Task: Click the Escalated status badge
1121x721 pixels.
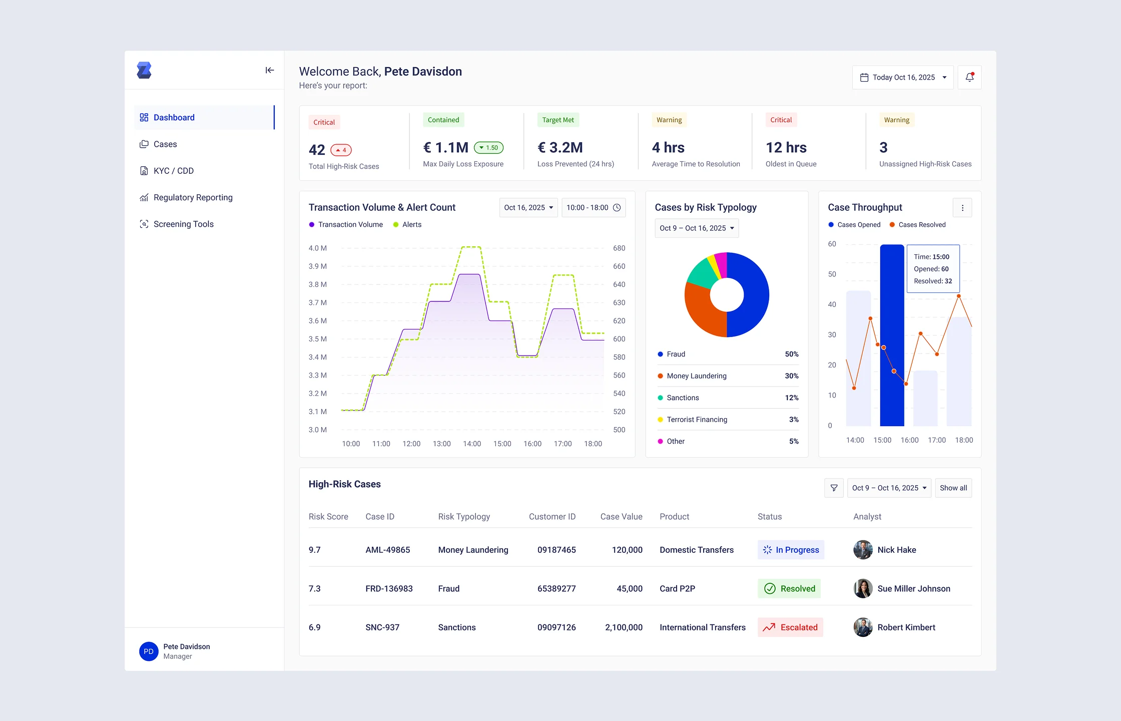Action: 790,627
